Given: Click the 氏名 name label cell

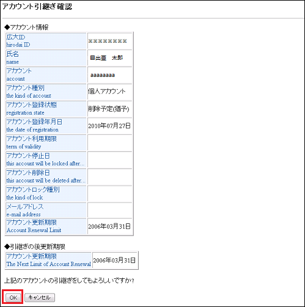Looking at the screenshot, I should point(46,58).
